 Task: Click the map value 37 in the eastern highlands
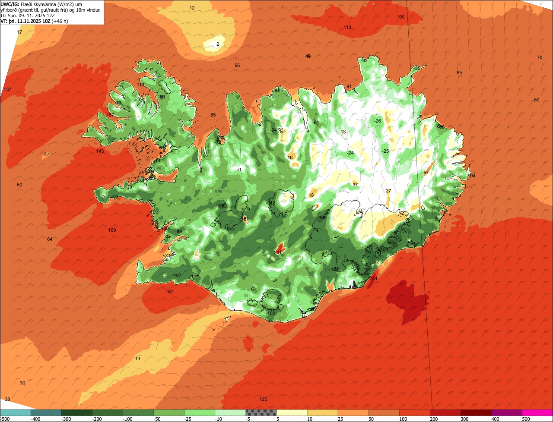355,184
